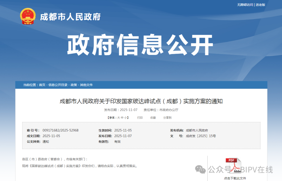Go to 首页 in the breadcrumb

pos(42,85)
